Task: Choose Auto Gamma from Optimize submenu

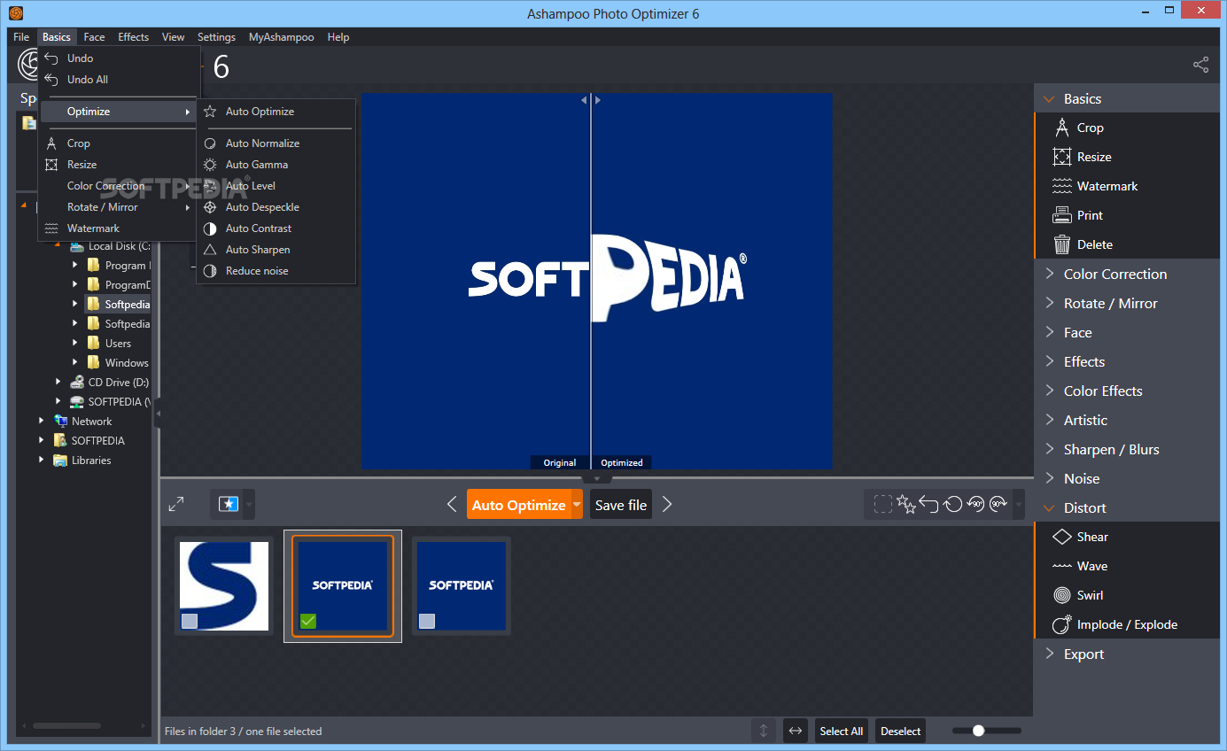Action: click(x=276, y=165)
